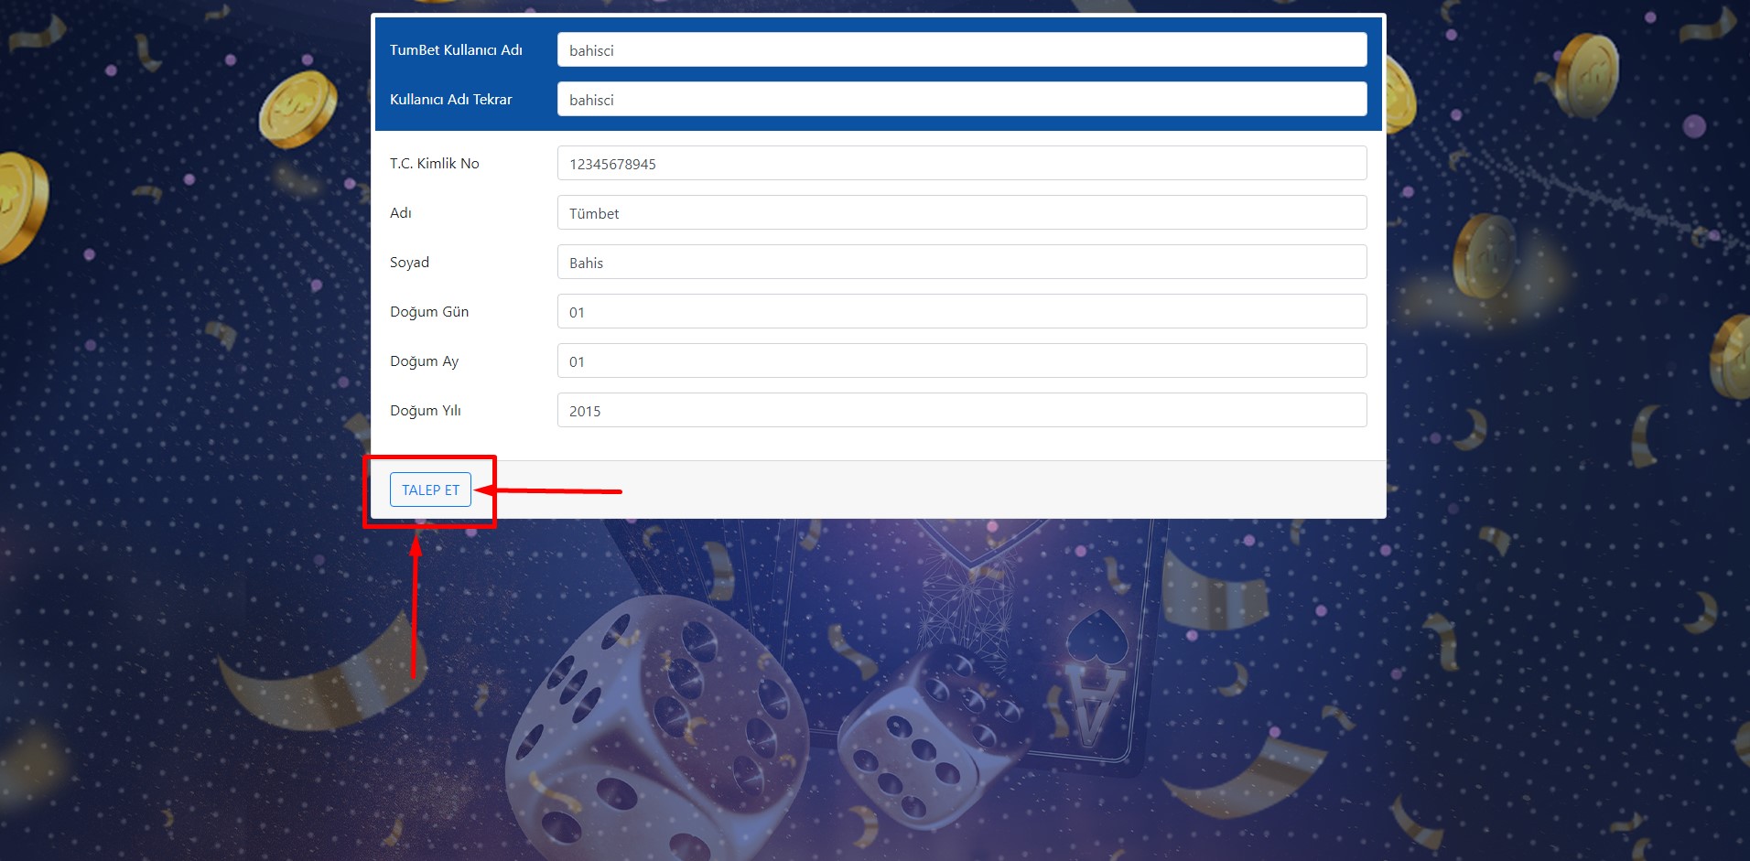Viewport: 1750px width, 861px height.
Task: Click the TALEP ET button
Action: pos(430,490)
